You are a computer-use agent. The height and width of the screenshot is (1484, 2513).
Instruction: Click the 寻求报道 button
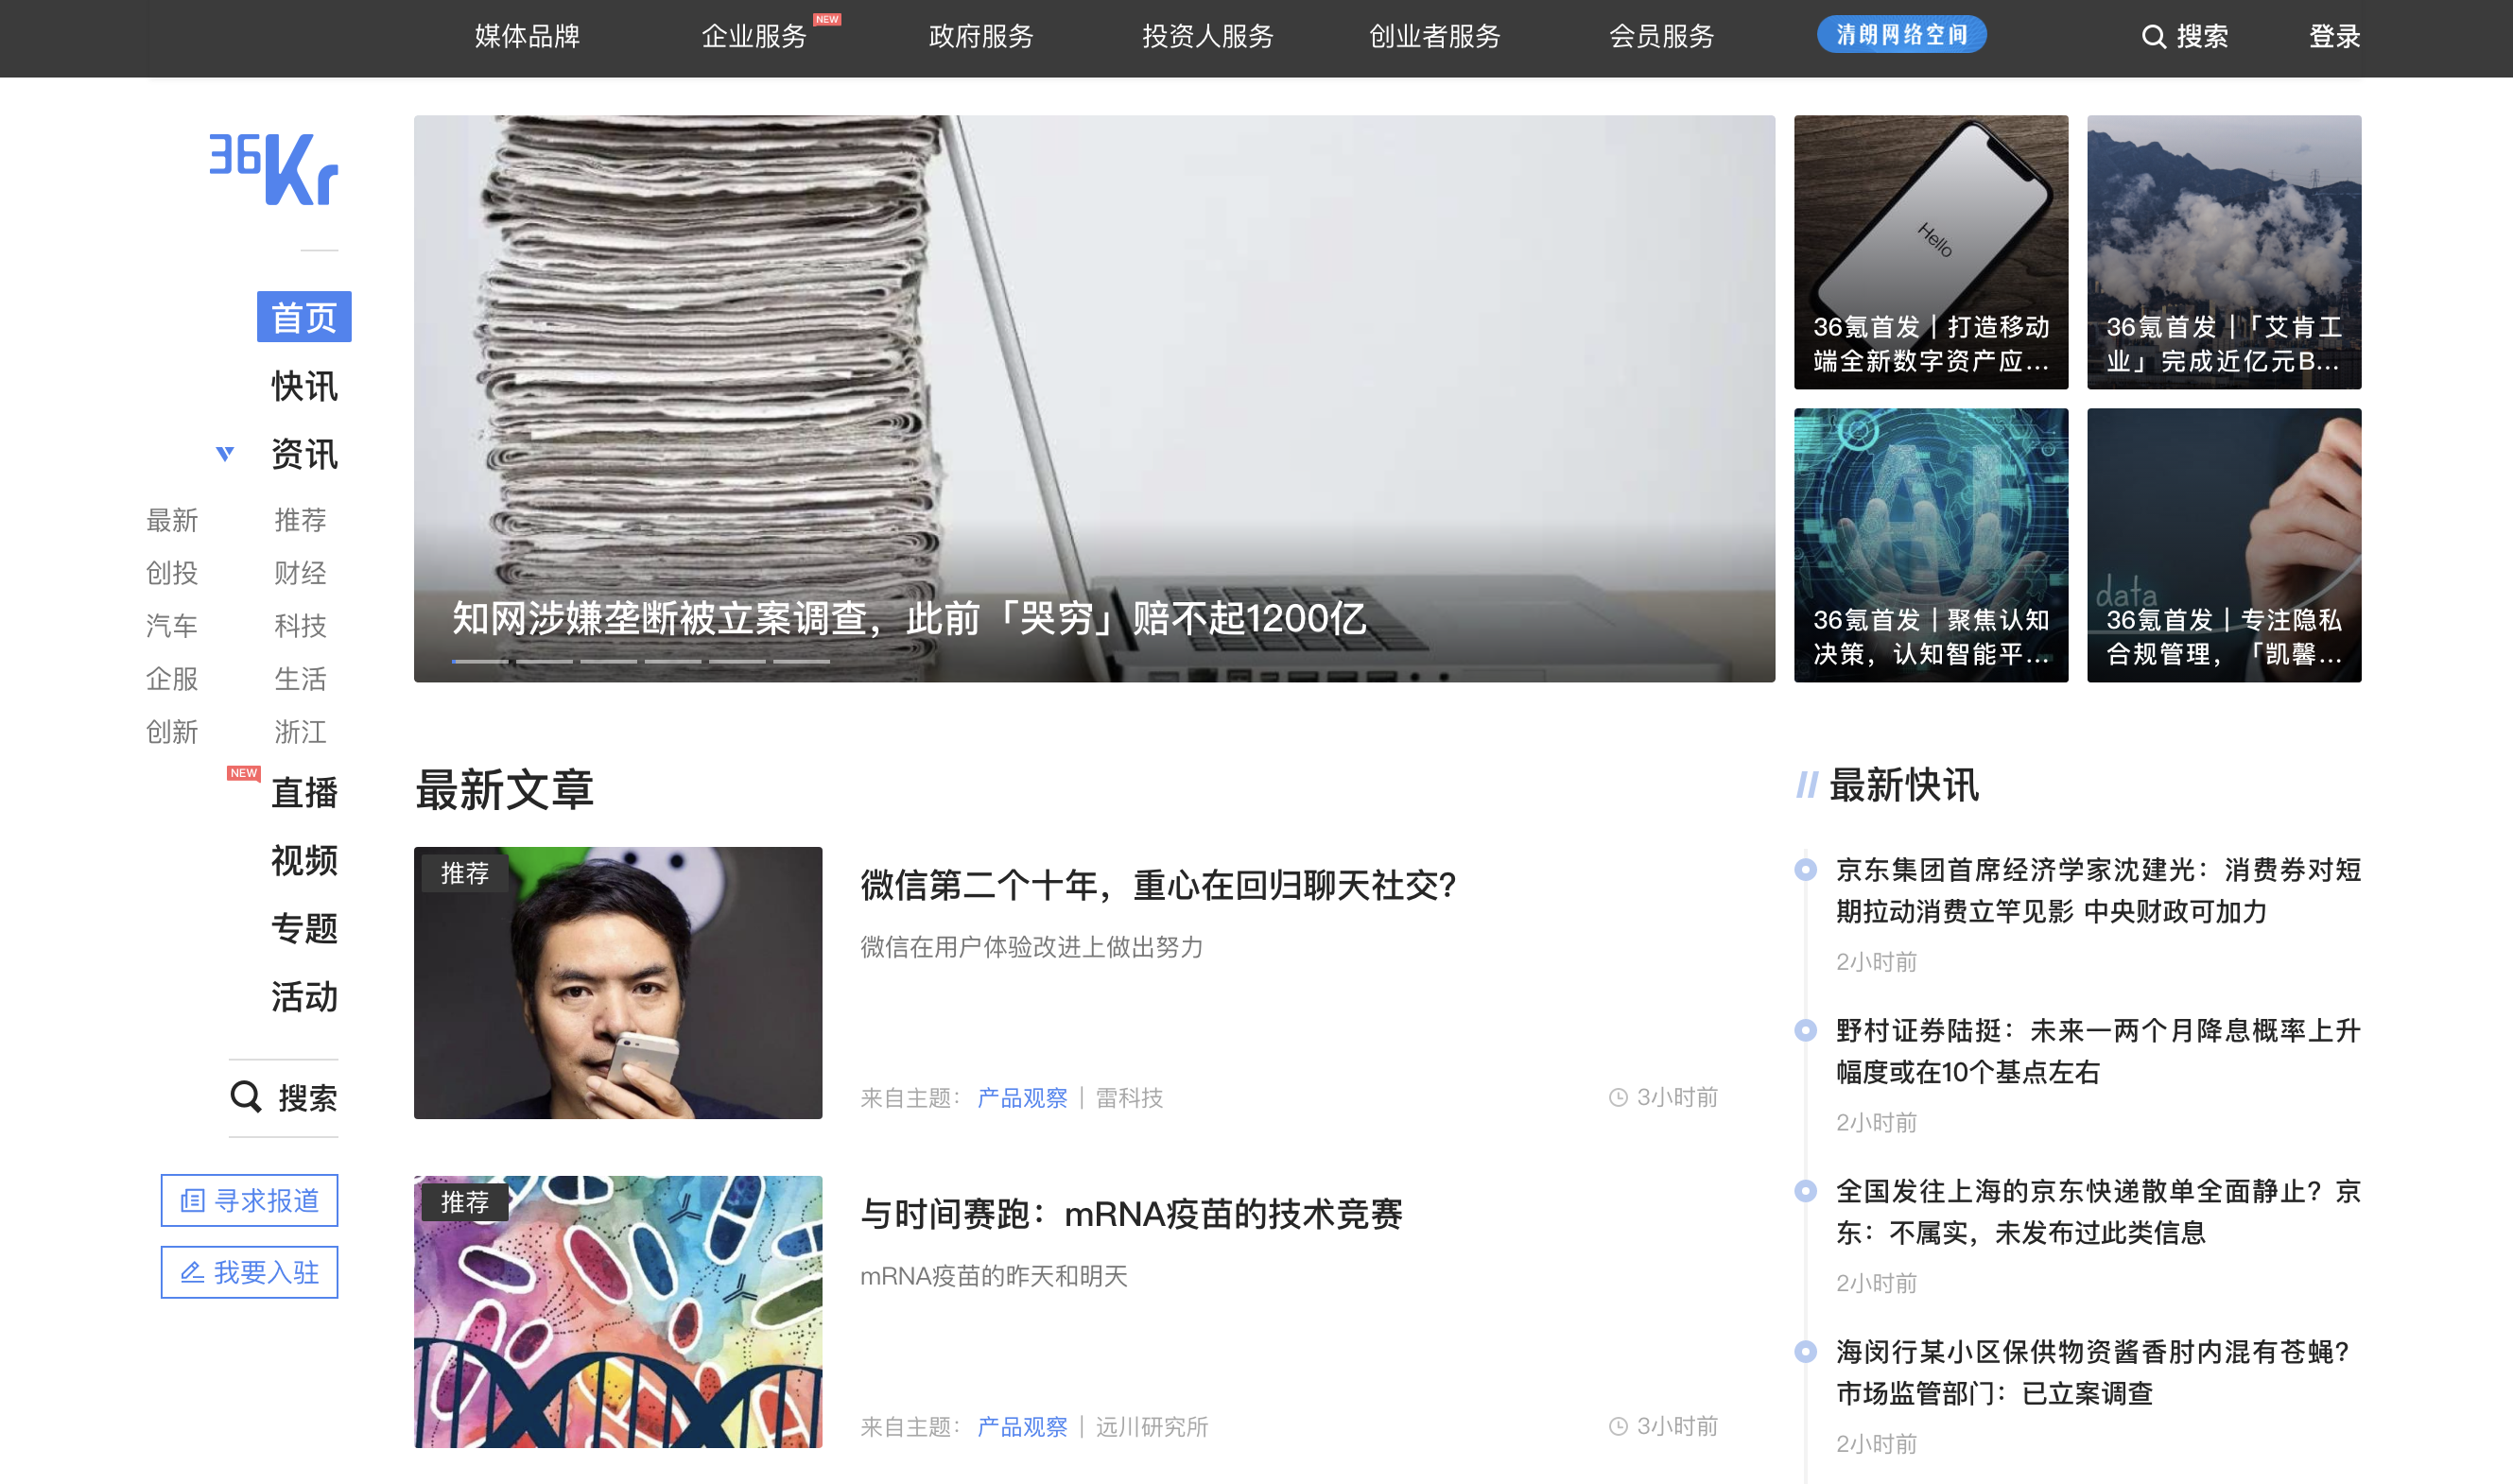pos(249,1200)
